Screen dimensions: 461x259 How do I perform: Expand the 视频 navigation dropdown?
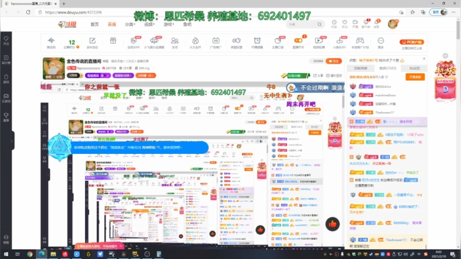[x=149, y=24]
